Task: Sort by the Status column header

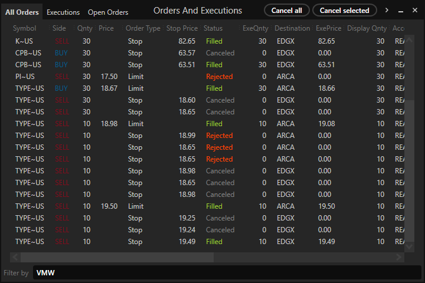Action: (213, 28)
